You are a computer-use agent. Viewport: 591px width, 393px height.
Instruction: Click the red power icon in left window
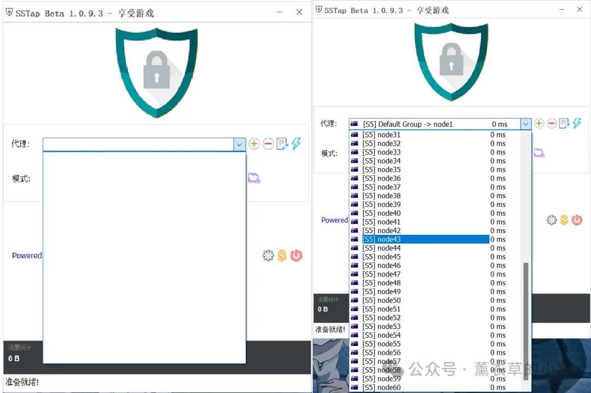point(296,256)
